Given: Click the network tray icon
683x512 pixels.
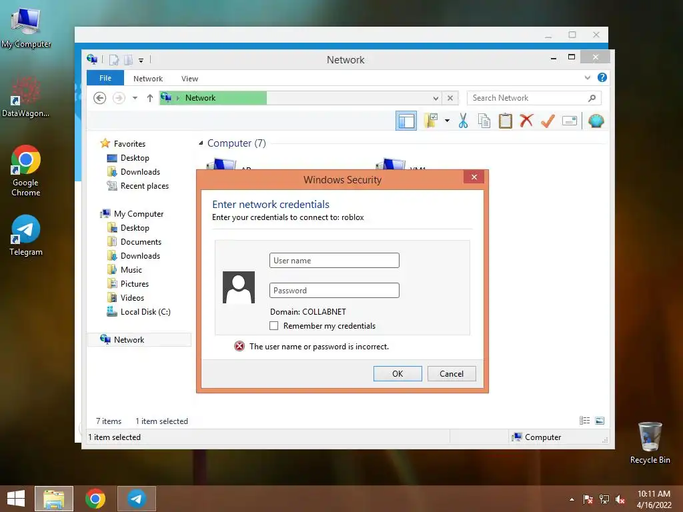Looking at the screenshot, I should 604,499.
